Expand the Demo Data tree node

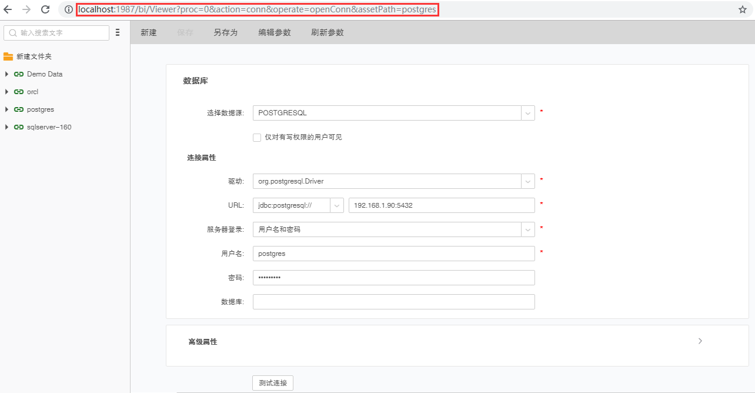click(6, 74)
